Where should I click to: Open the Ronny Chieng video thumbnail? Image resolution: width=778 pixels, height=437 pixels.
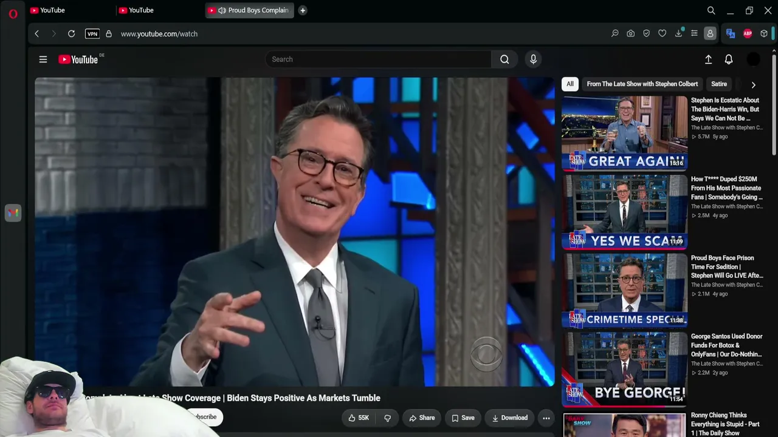coord(624,425)
